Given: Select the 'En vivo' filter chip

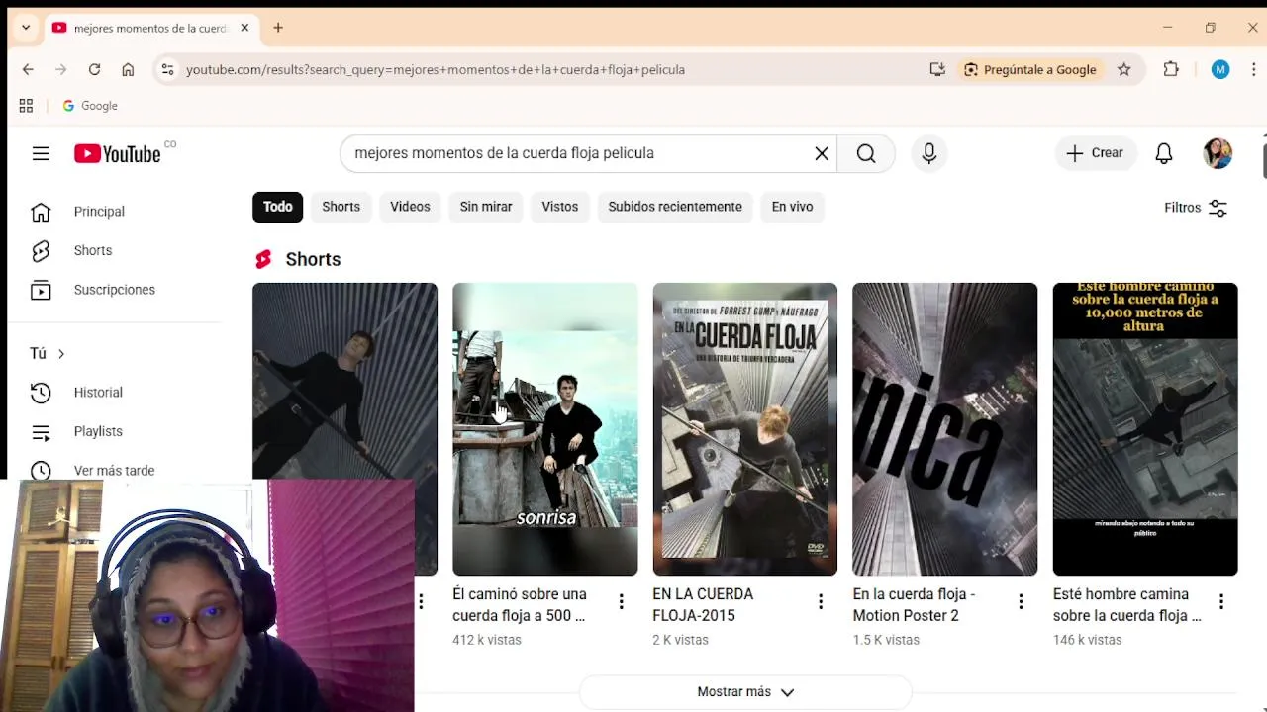Looking at the screenshot, I should coord(792,207).
